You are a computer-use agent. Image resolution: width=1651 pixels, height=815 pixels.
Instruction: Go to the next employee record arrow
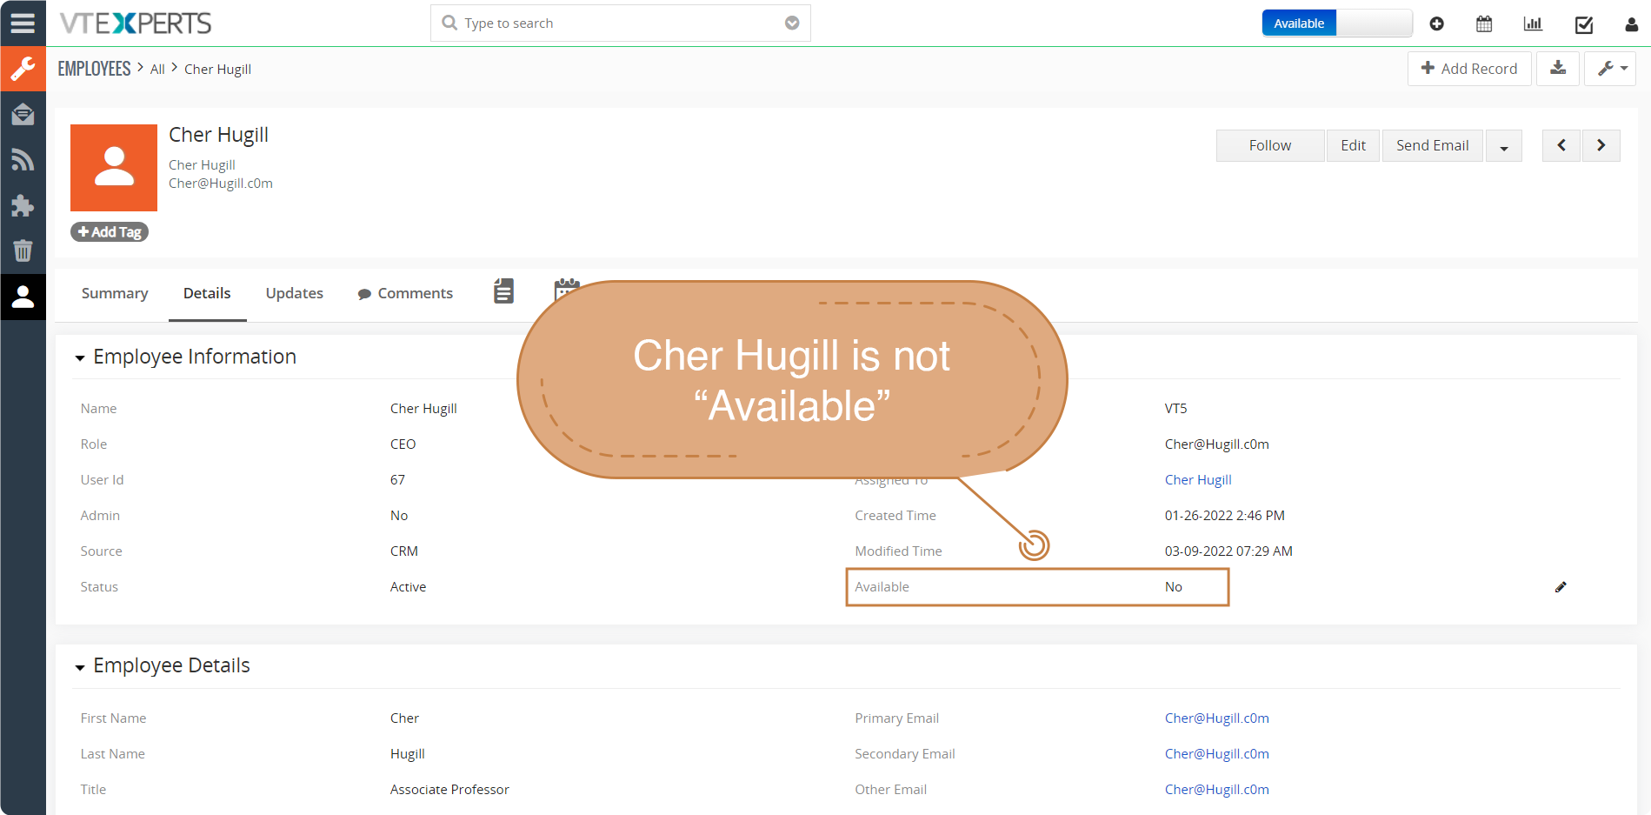click(1601, 145)
